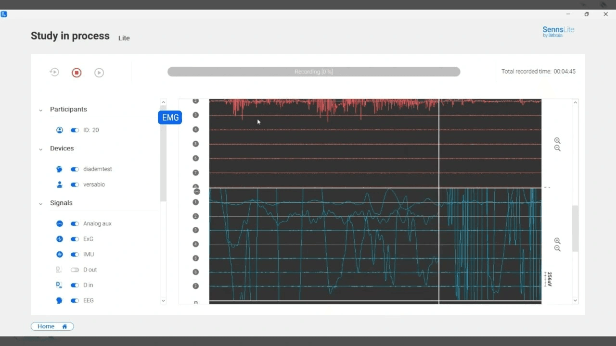The image size is (616, 346).
Task: Select the Analog aux signal icon
Action: (59, 223)
